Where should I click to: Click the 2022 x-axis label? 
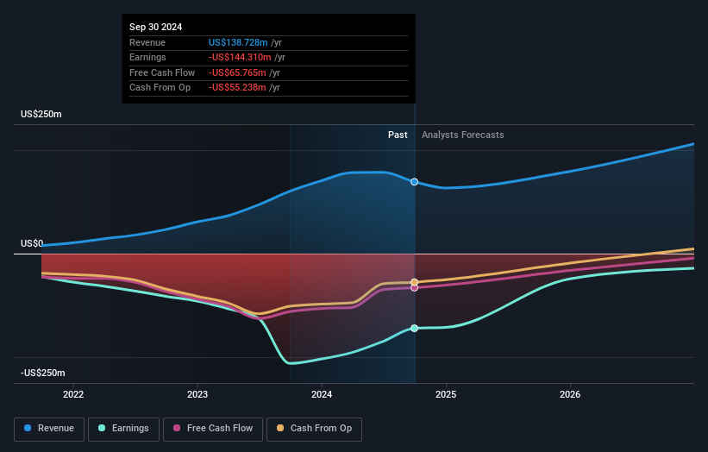tap(73, 394)
